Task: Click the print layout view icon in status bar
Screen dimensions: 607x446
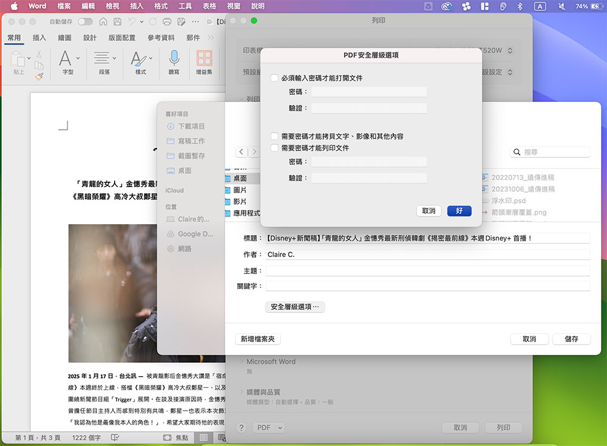Action: [x=203, y=437]
